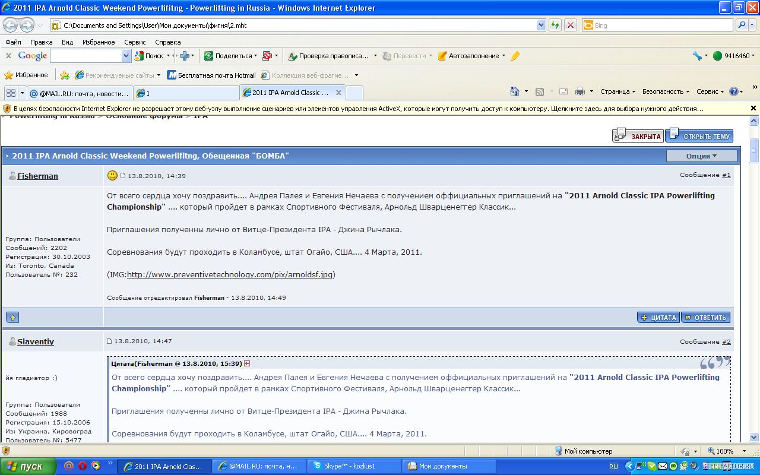This screenshot has width=760, height=475.
Task: Click the Google toolbar highlighter pencil icon
Action: point(515,56)
